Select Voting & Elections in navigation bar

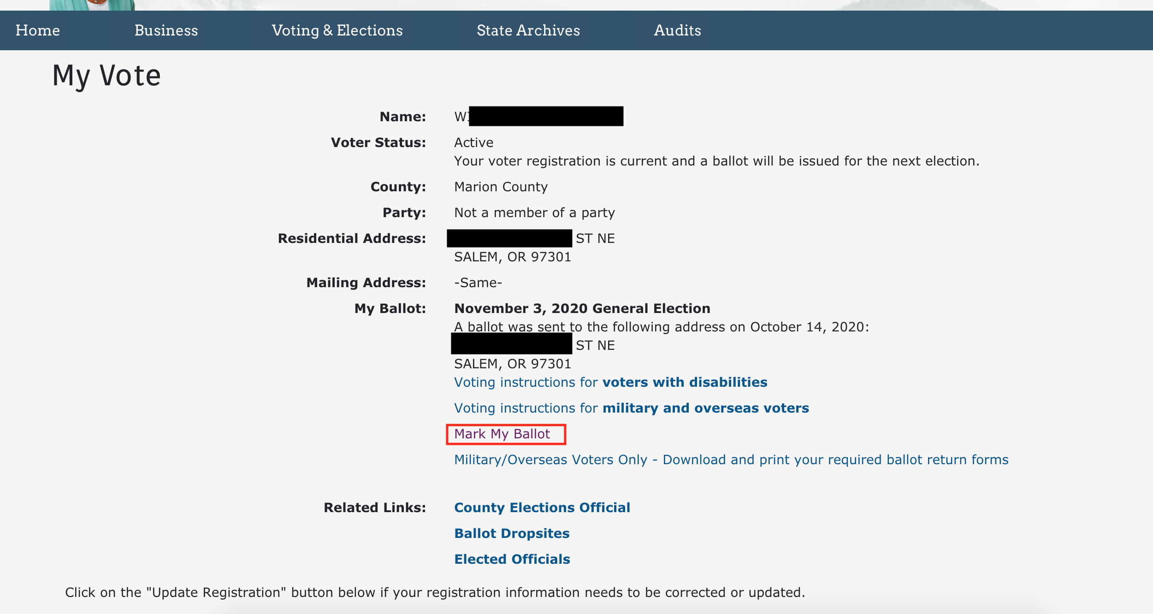click(x=337, y=30)
